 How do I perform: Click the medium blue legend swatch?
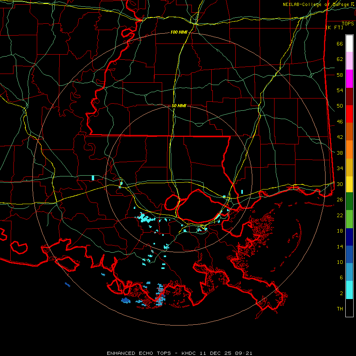coord(349,254)
